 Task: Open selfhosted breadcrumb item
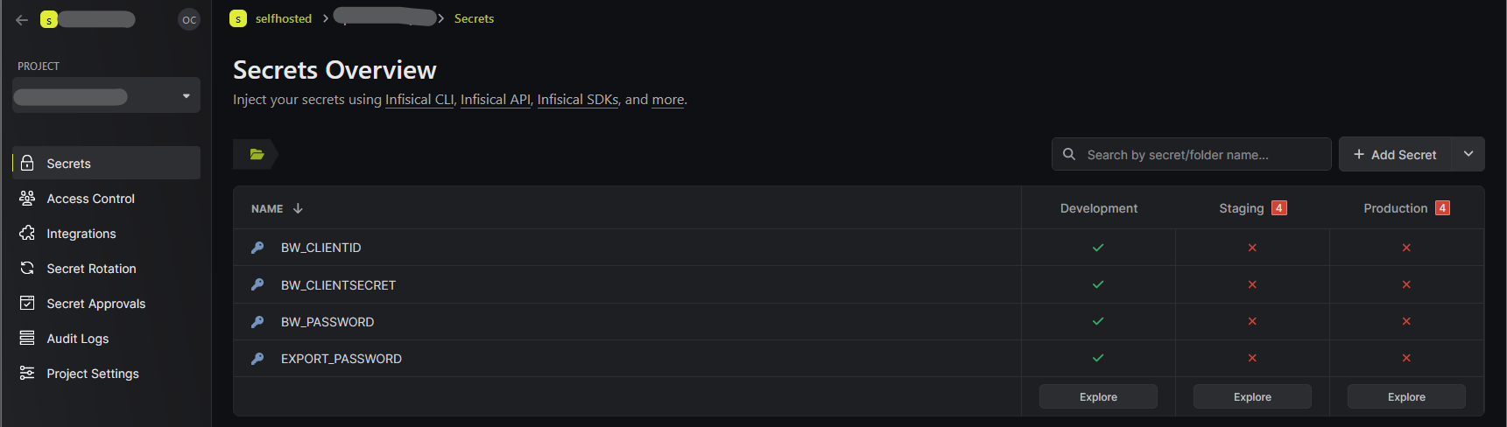click(283, 18)
